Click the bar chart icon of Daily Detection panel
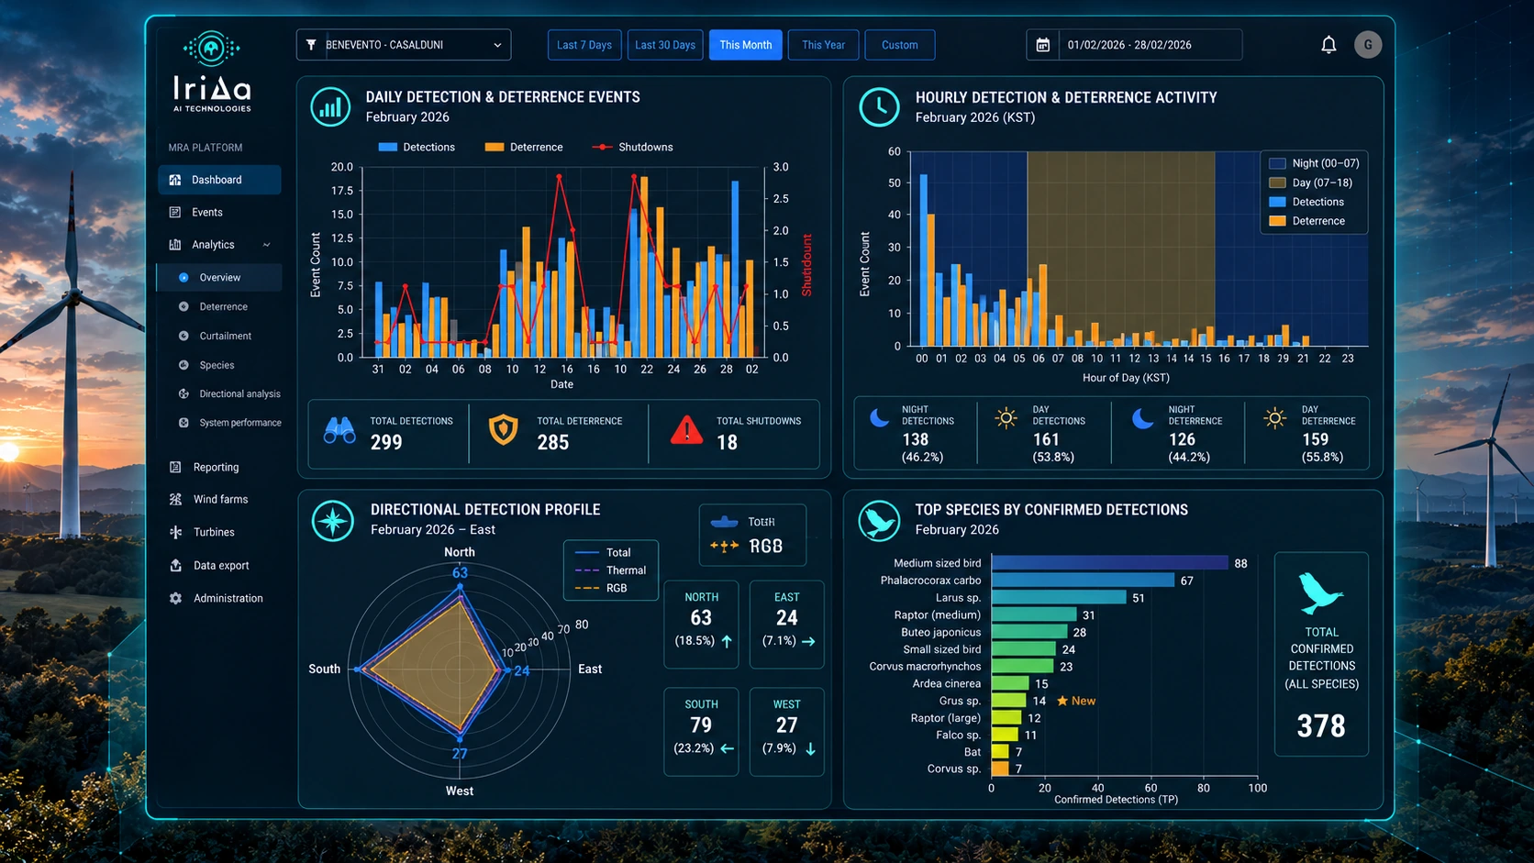Screen dimensions: 1534x863 tap(330, 106)
